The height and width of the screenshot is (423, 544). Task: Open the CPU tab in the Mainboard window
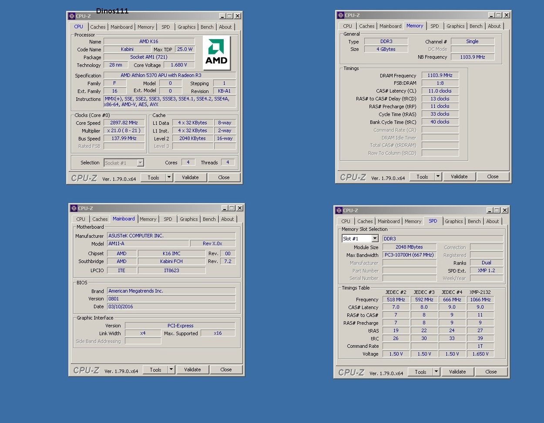[x=81, y=219]
